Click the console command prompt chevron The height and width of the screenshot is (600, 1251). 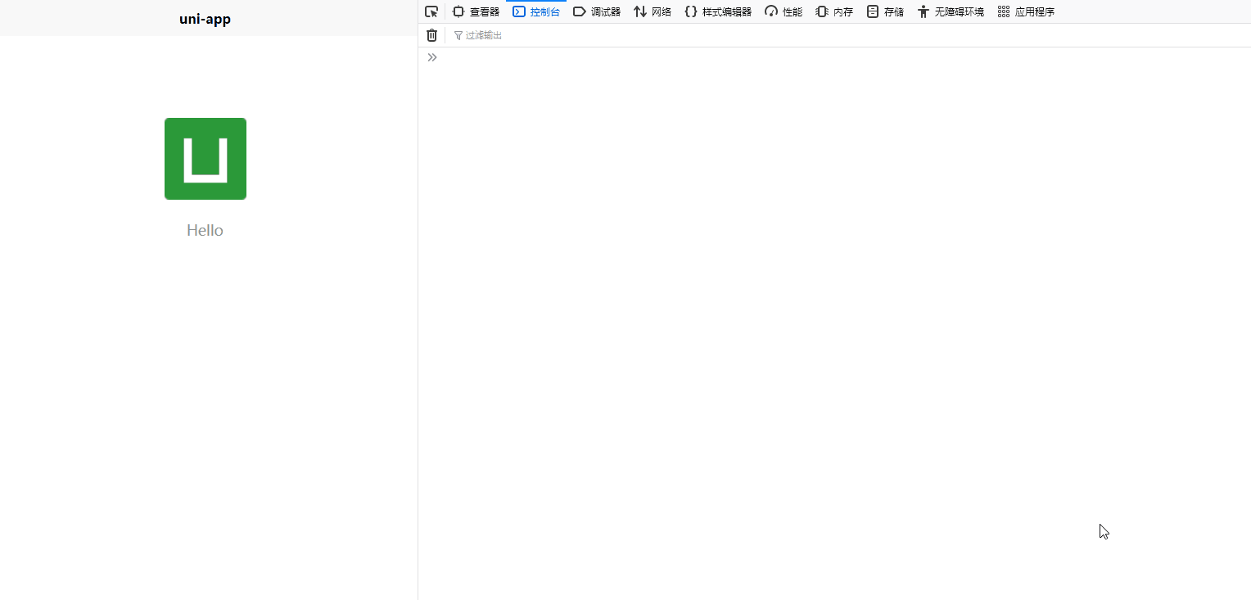pos(432,57)
